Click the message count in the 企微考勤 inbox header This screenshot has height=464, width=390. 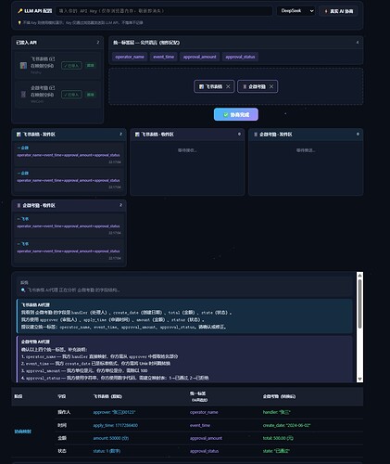[x=120, y=205]
